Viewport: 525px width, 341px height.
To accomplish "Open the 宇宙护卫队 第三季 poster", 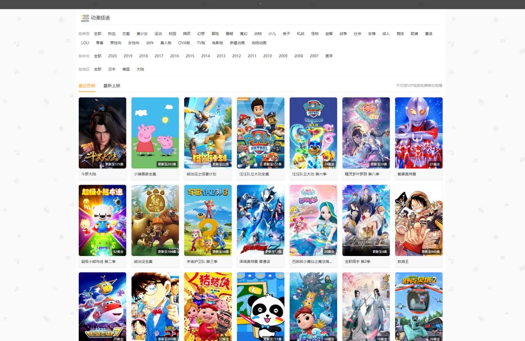I will click(x=208, y=221).
